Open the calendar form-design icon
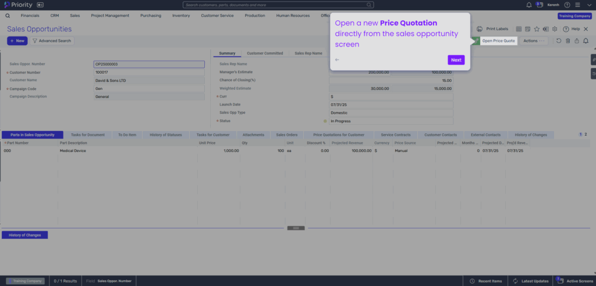The height and width of the screenshot is (286, 596). tap(527, 29)
